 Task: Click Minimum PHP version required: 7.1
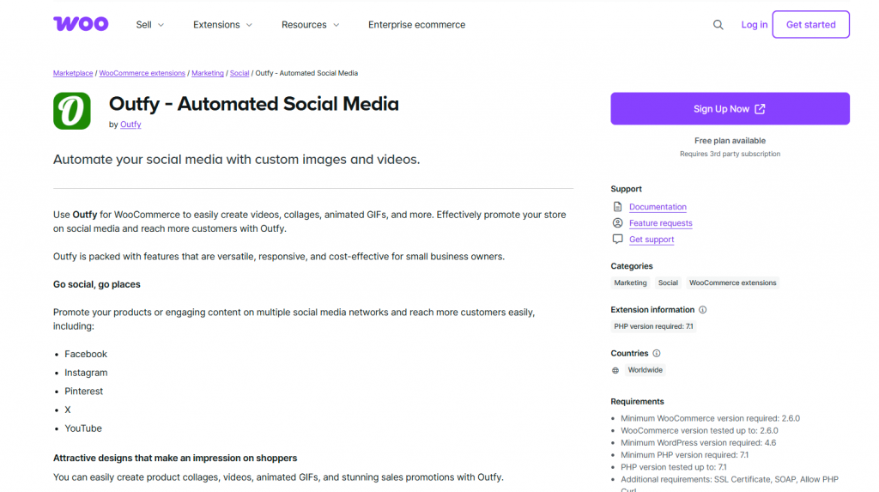684,455
